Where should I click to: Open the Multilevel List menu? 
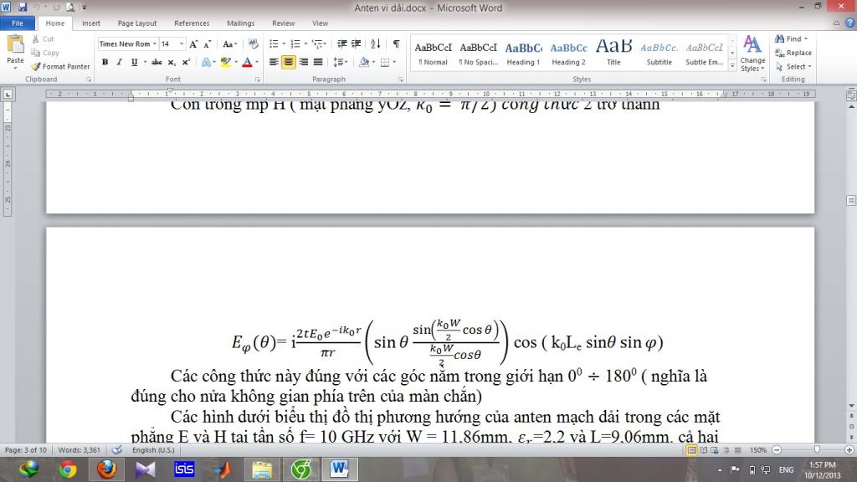(319, 44)
